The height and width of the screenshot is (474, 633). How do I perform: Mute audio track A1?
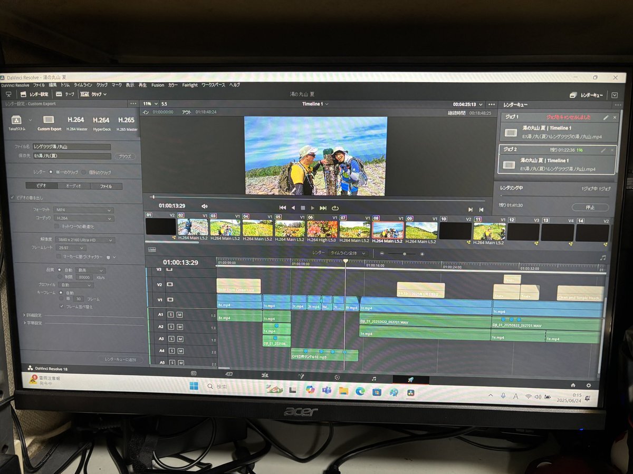[179, 314]
